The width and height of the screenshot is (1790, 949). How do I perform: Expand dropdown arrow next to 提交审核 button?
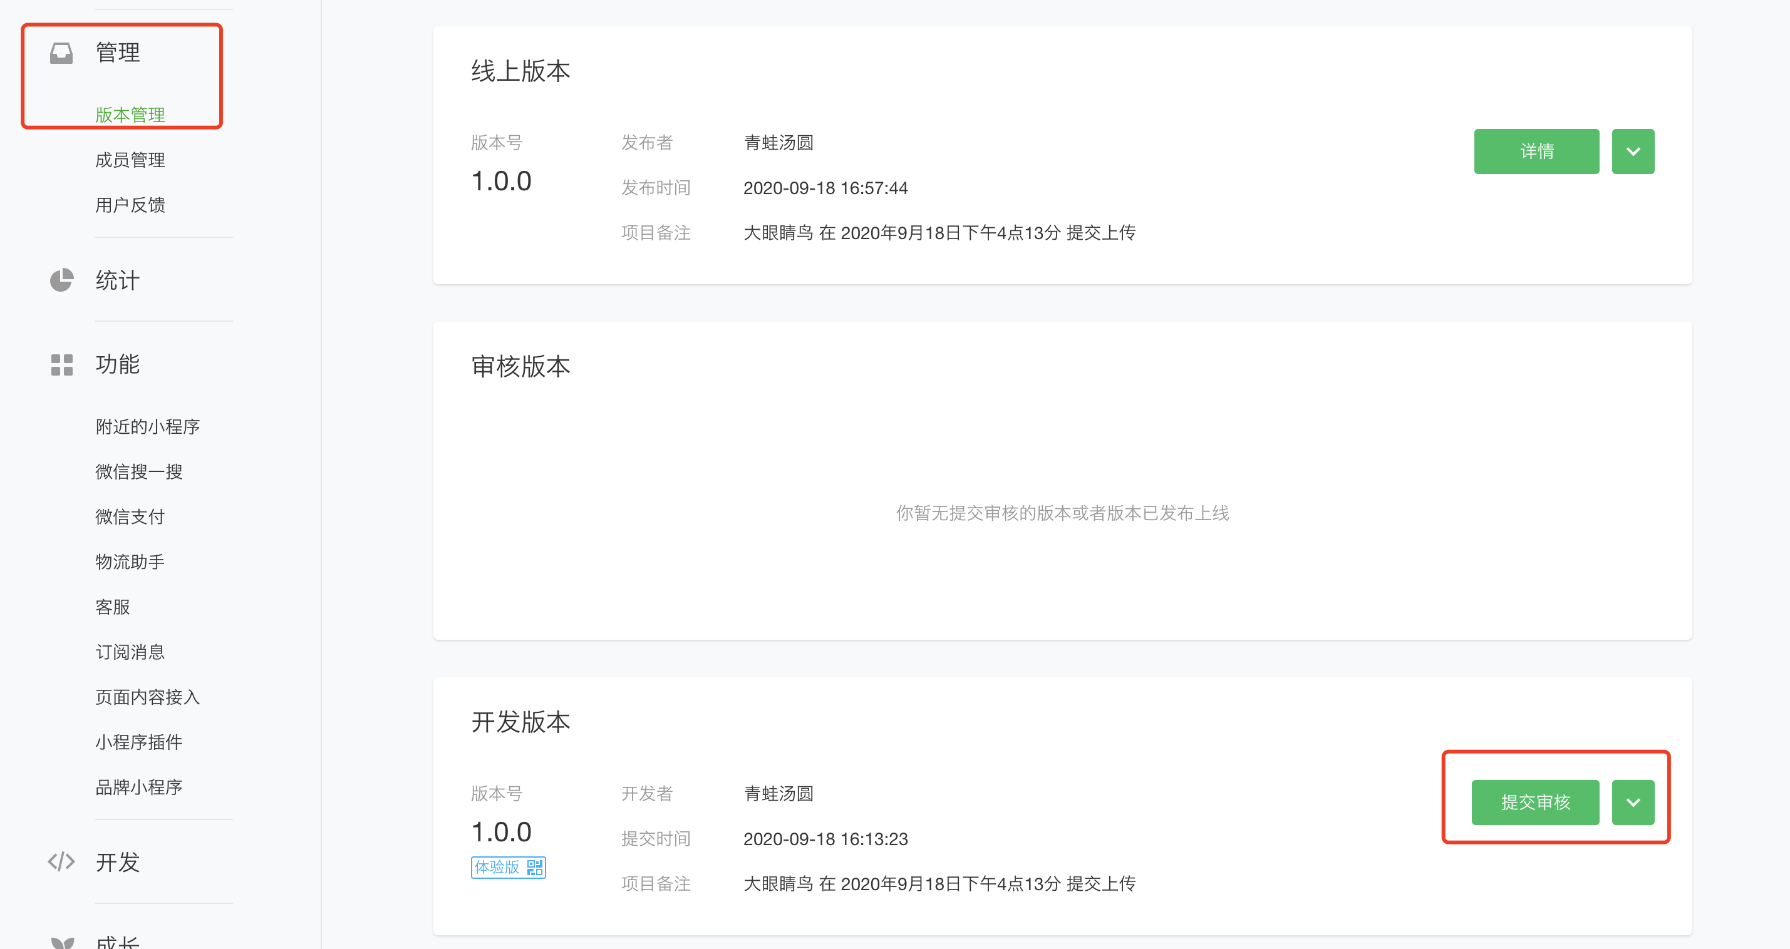[x=1633, y=803]
